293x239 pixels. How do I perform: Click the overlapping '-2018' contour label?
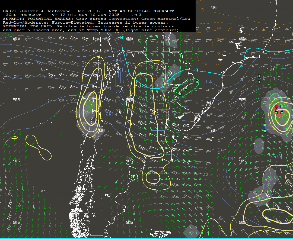pos(110,114)
